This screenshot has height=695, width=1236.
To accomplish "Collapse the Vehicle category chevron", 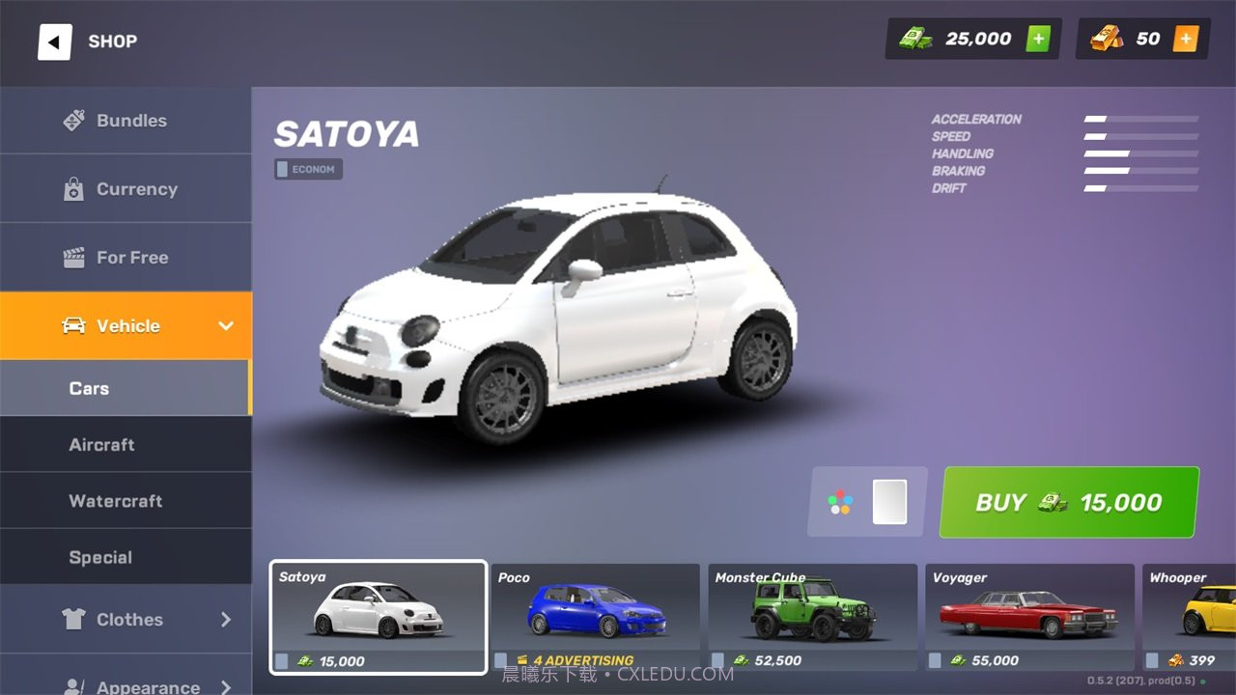I will pos(226,326).
